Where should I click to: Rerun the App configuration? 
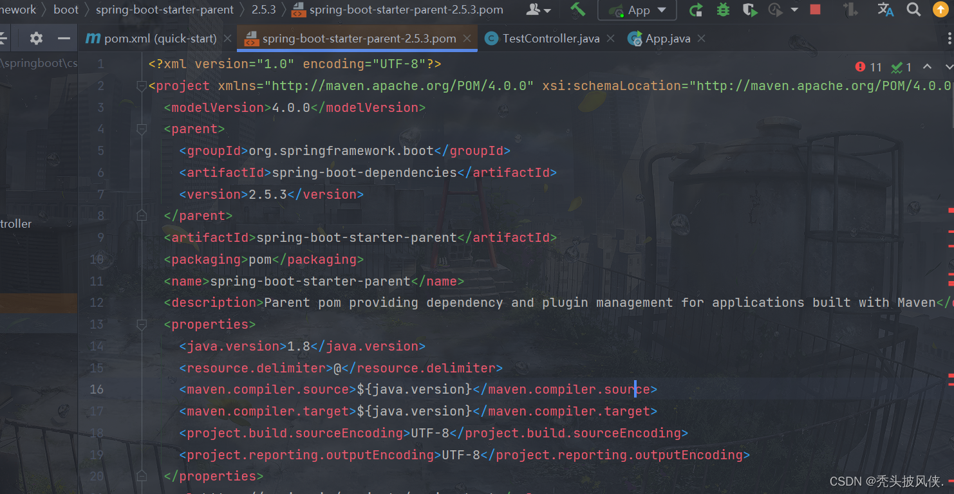[696, 10]
